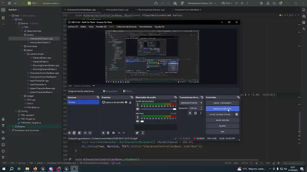Add a new scene with the plus icon in Escenas
The height and width of the screenshot is (172, 307).
[x=69, y=133]
